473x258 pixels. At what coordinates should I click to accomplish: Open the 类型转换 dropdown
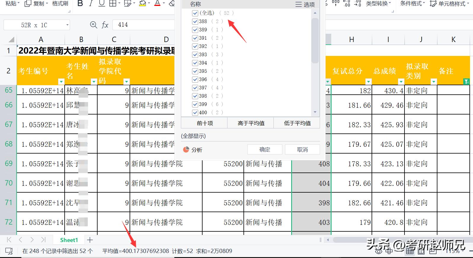[378, 3]
